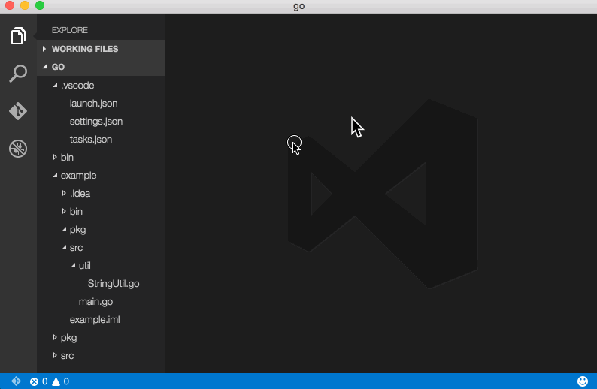597x389 pixels.
Task: Maximize the window with green button
Action: pos(40,5)
